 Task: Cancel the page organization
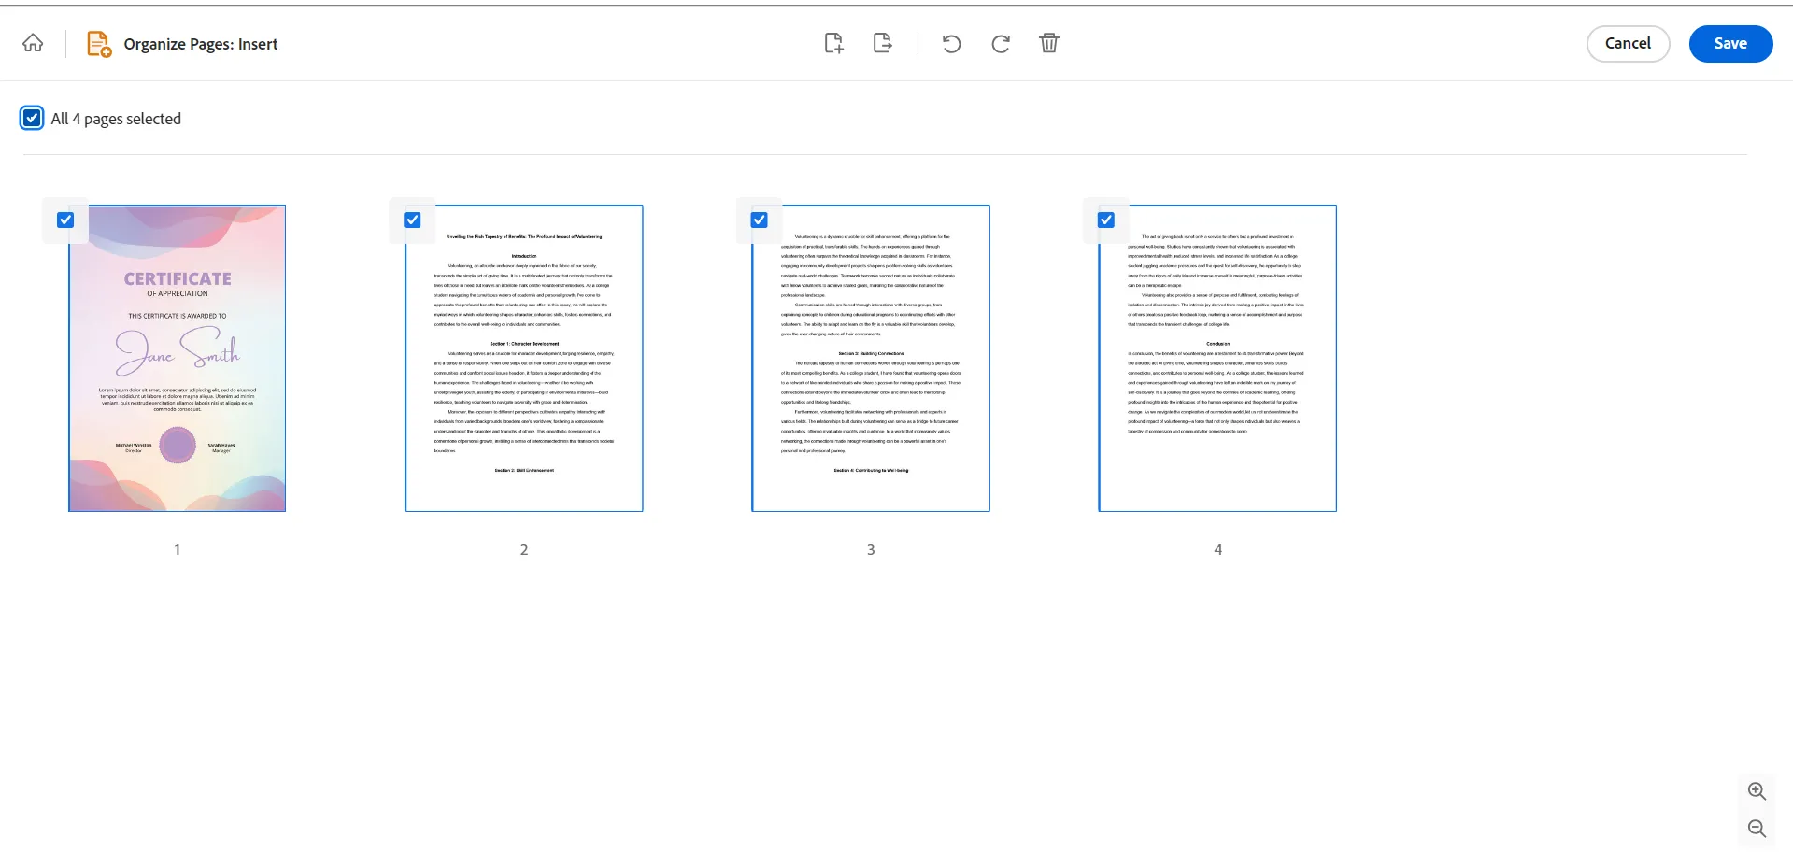(1628, 43)
